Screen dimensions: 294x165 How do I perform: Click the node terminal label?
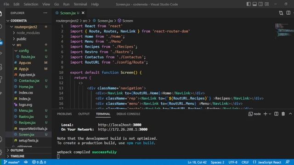point(254,114)
